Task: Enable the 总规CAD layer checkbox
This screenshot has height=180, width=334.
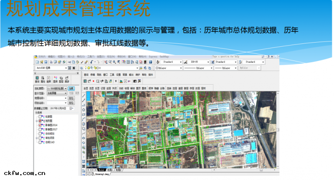Action: click(40, 142)
